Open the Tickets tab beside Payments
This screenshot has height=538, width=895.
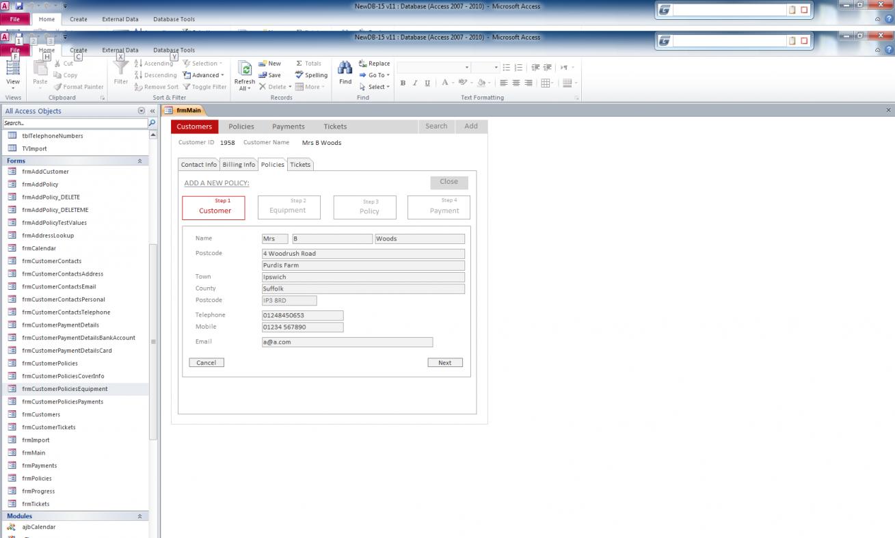coord(335,126)
